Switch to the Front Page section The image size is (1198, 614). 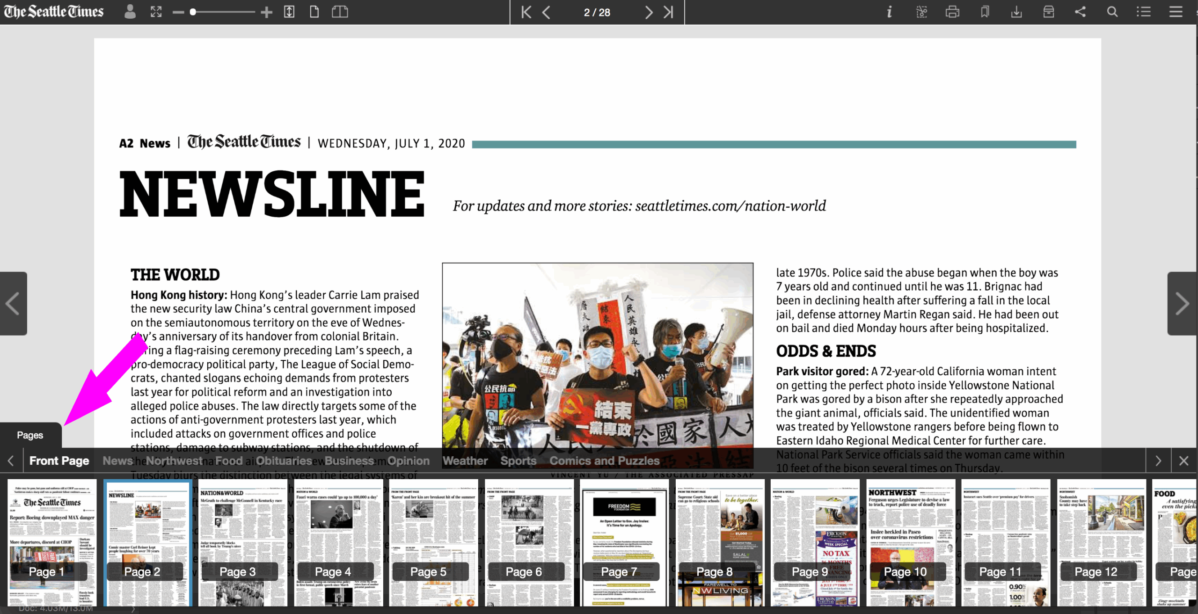coord(59,460)
